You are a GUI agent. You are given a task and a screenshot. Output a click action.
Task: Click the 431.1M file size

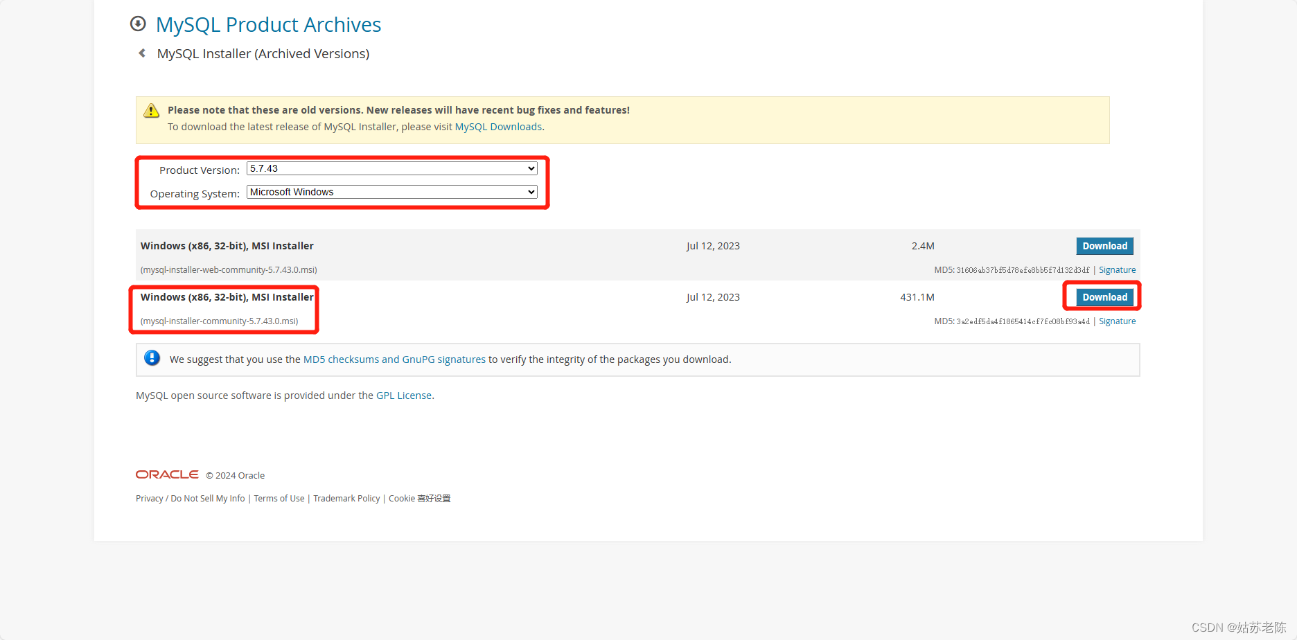[x=917, y=297]
